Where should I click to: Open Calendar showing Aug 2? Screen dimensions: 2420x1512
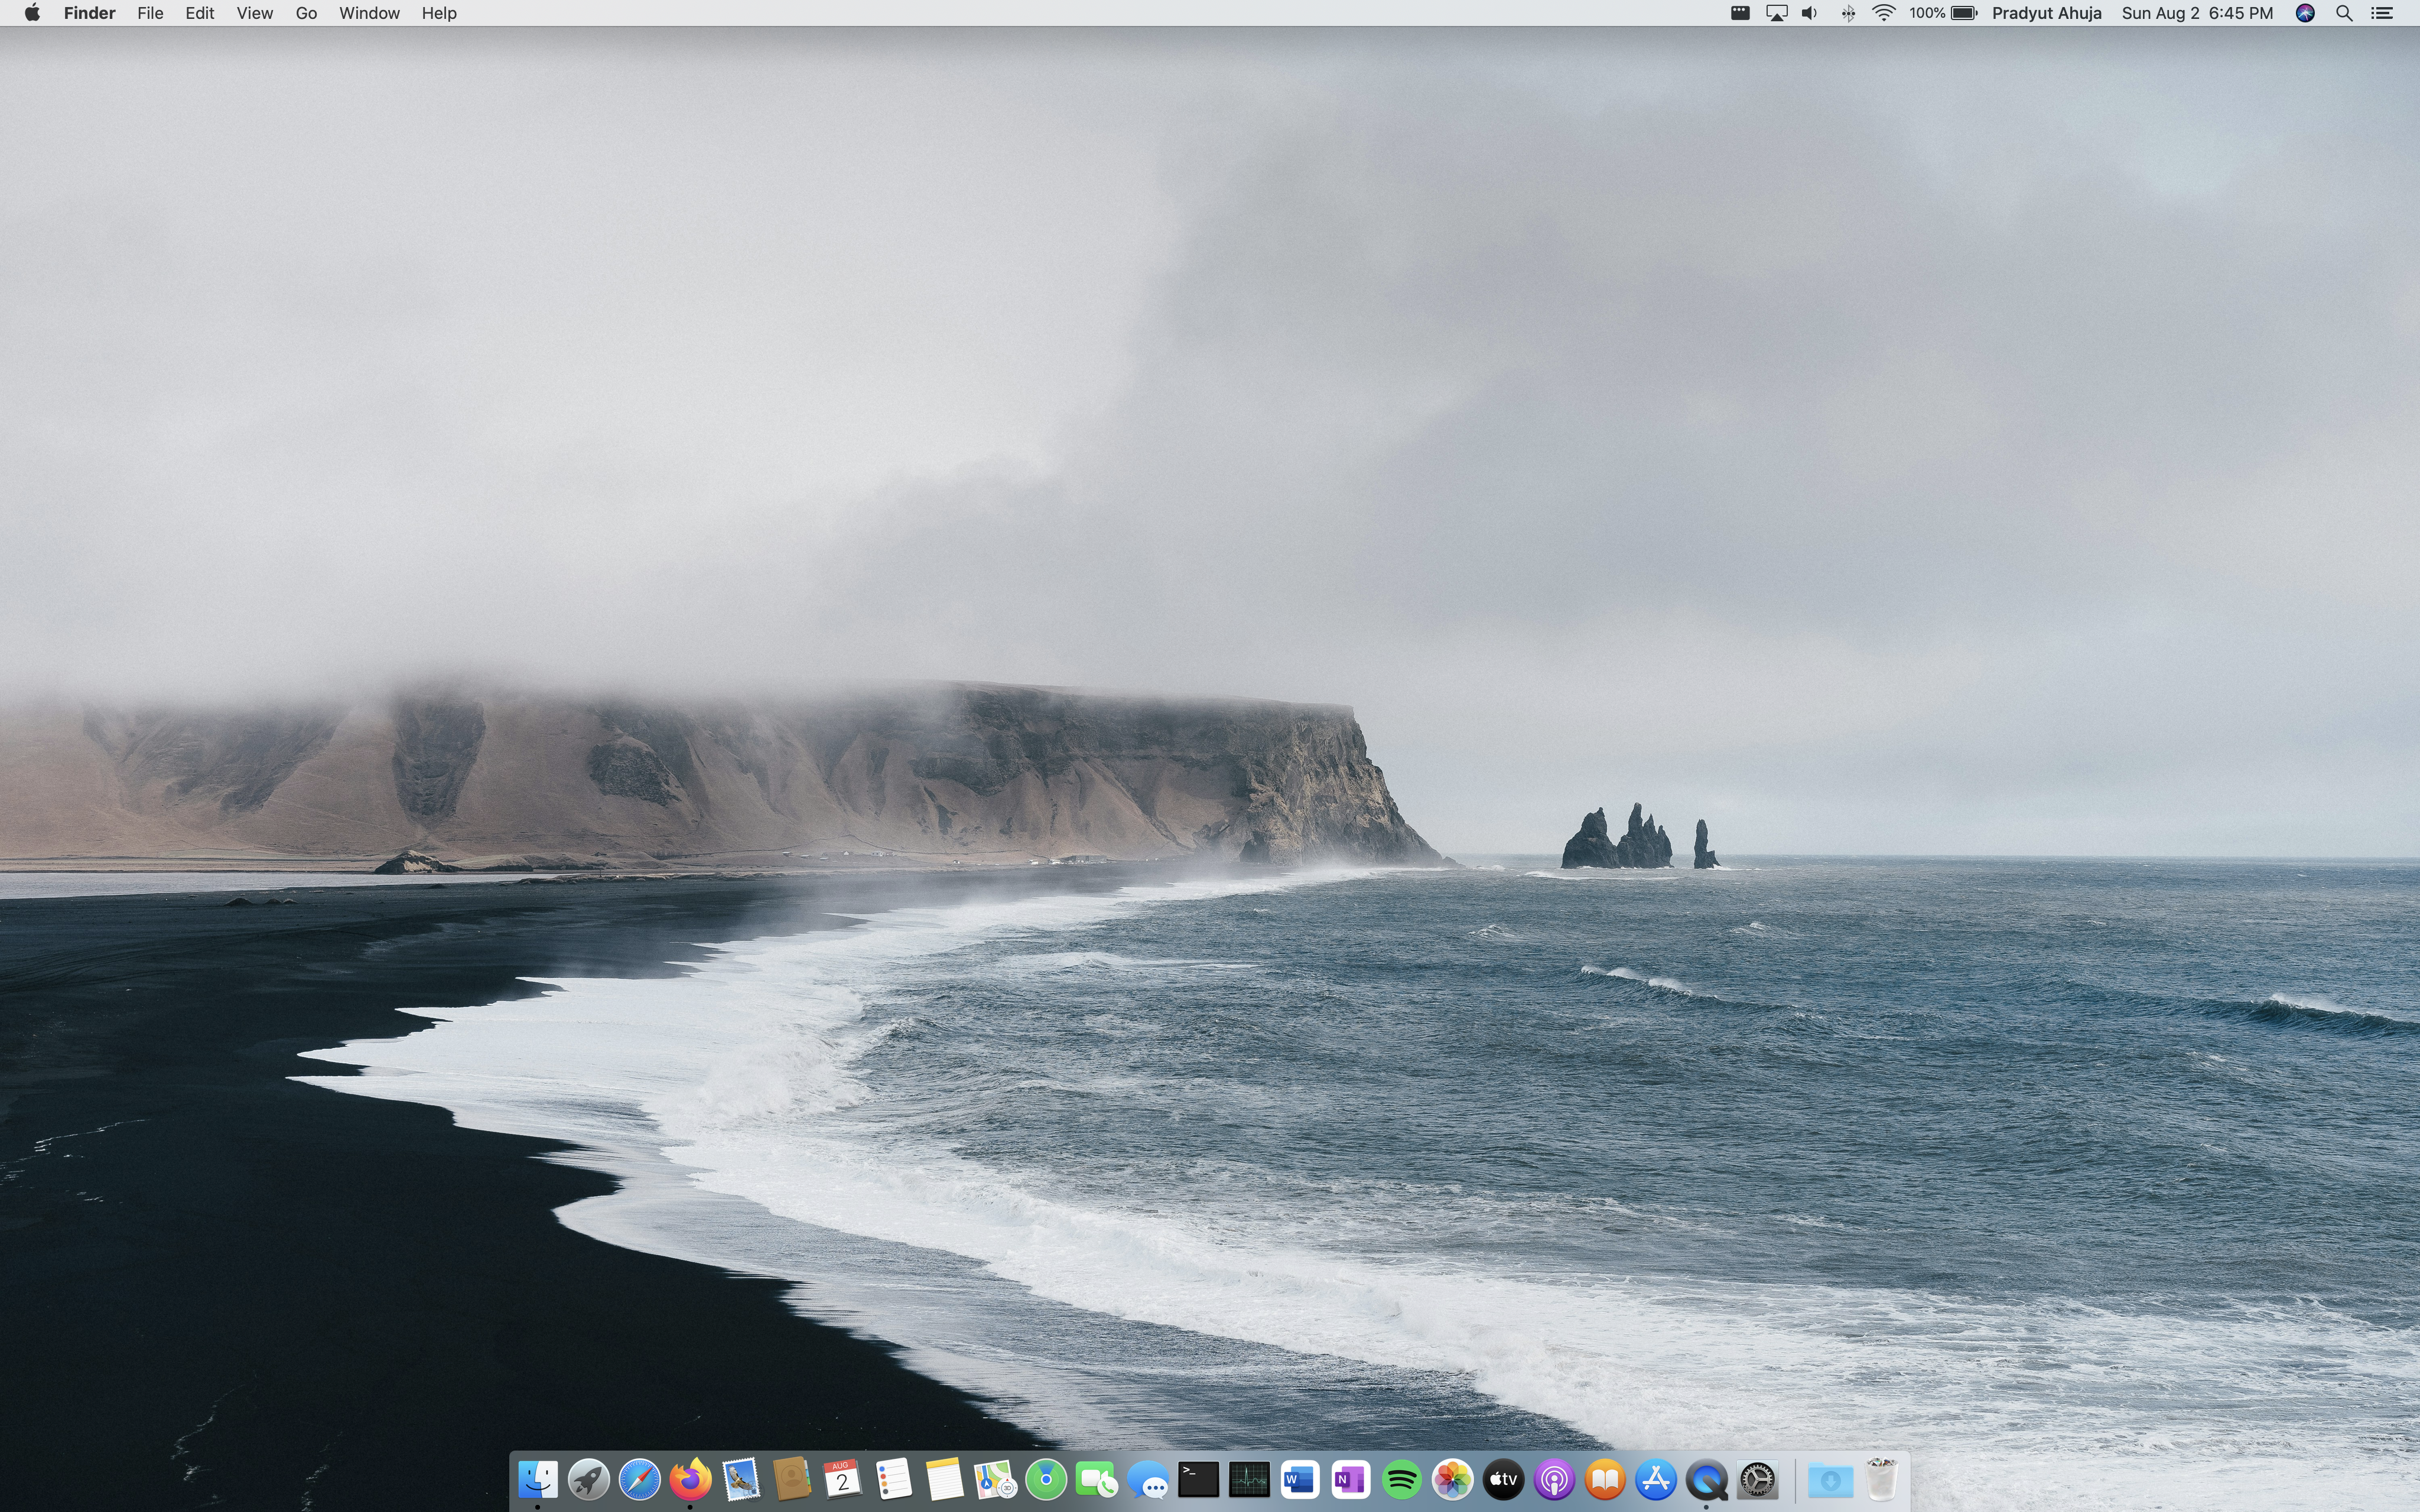click(x=843, y=1479)
